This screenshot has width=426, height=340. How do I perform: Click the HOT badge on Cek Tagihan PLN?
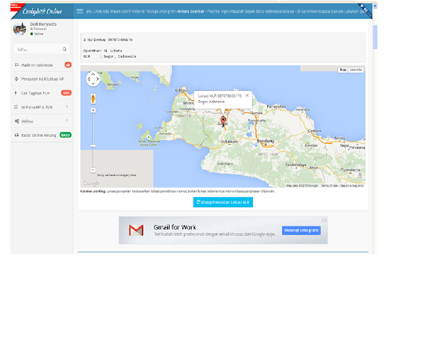67,93
